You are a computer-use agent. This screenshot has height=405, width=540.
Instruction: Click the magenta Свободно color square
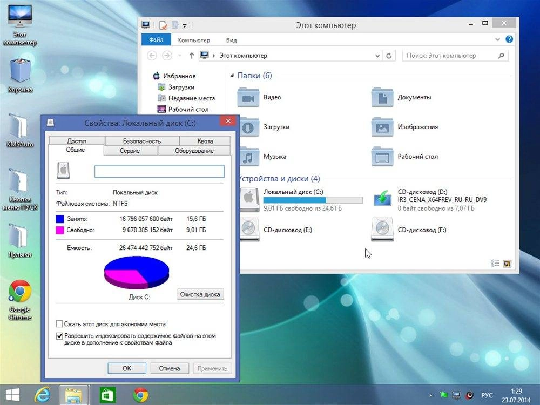pyautogui.click(x=60, y=230)
